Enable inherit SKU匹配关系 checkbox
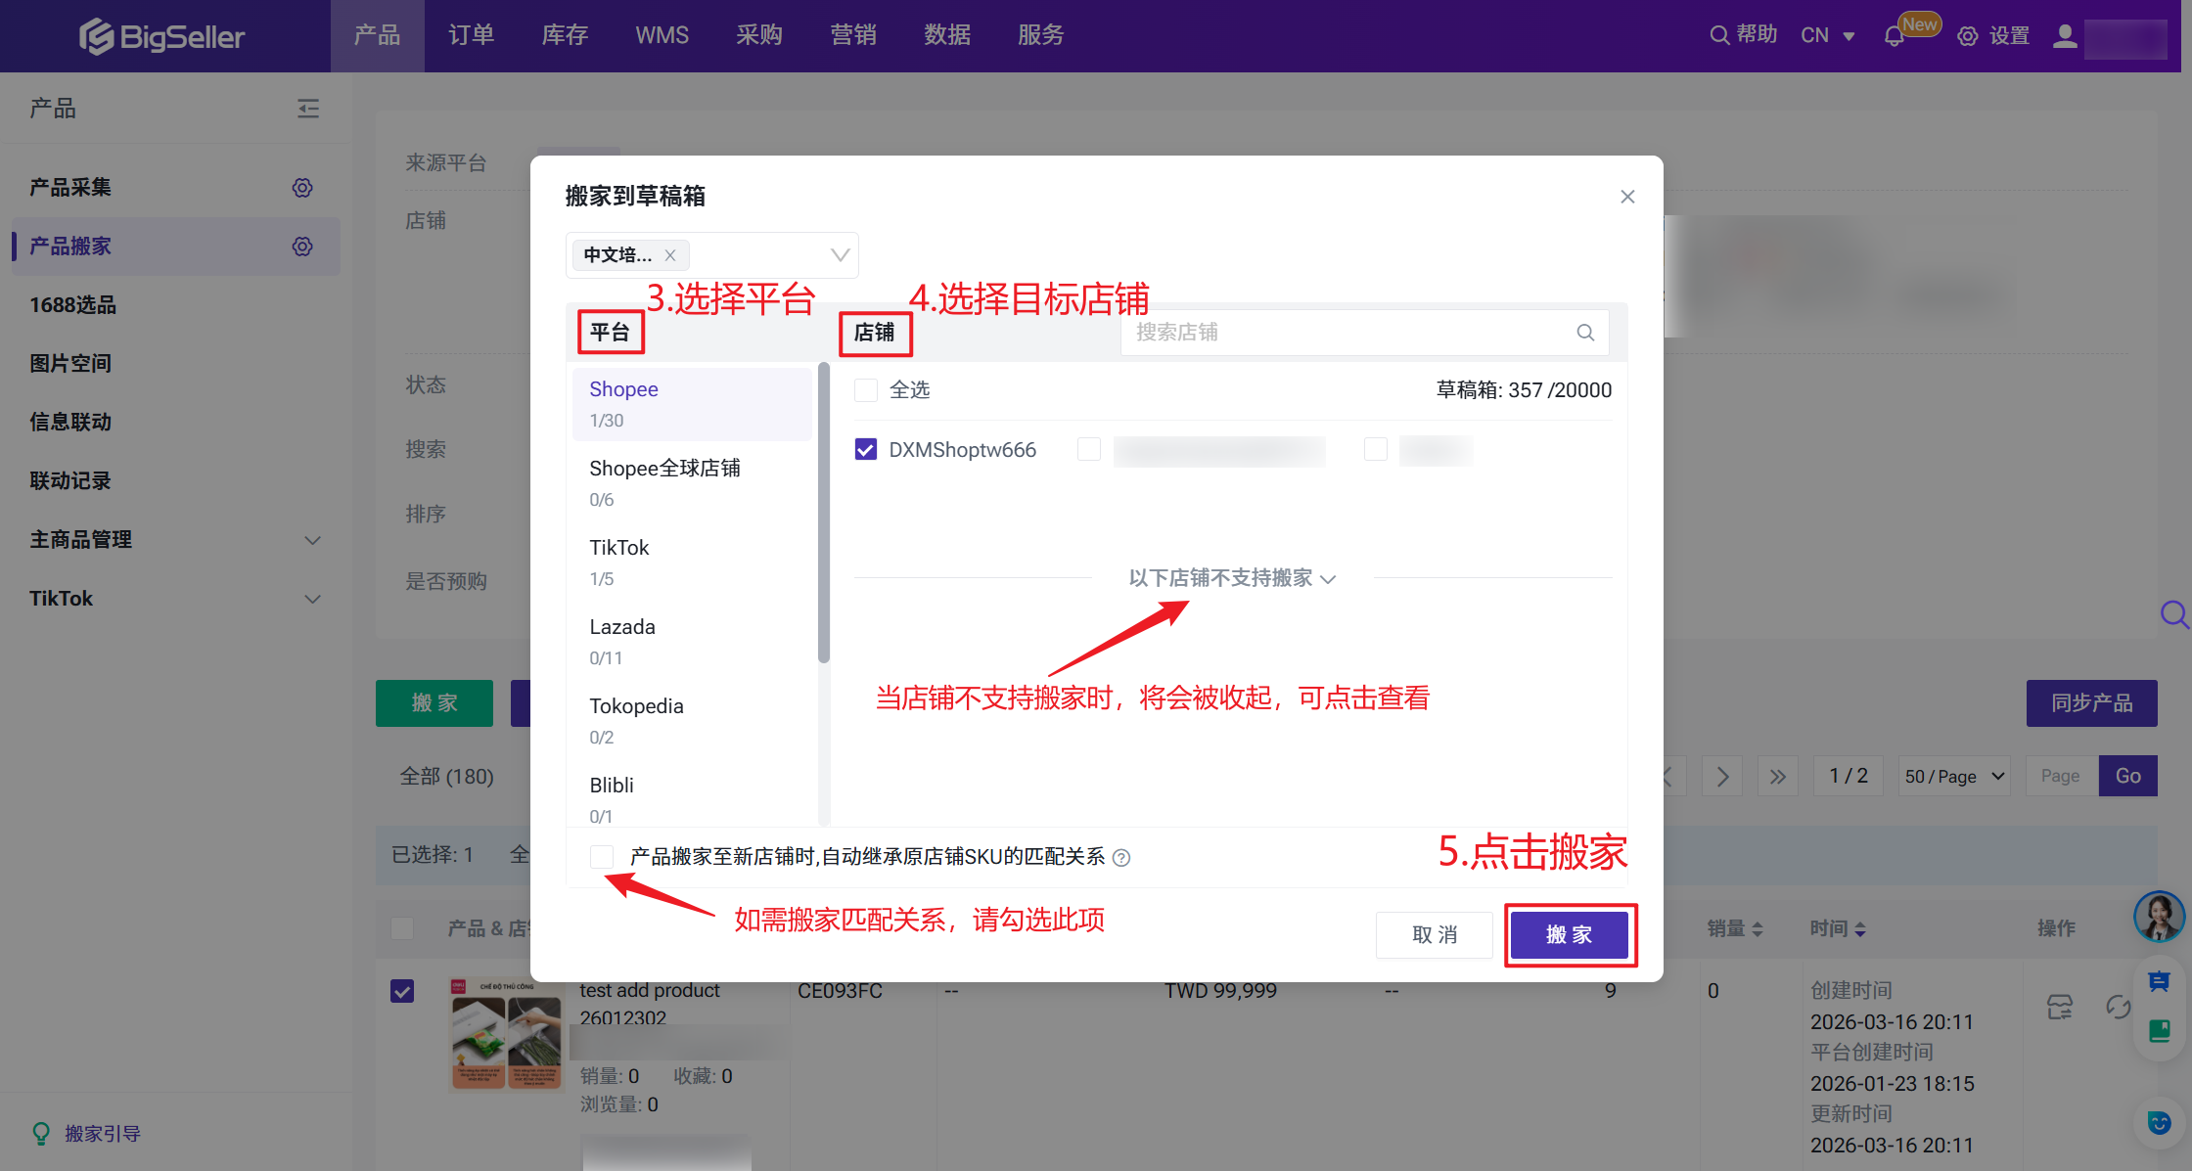The height and width of the screenshot is (1171, 2192). coord(602,857)
